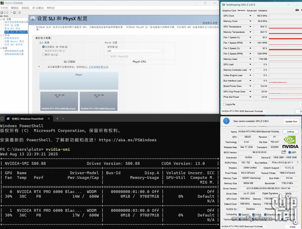Open 调整视频颜色设置 in the tree
Viewport: 302px width, 229px height.
tap(14, 51)
